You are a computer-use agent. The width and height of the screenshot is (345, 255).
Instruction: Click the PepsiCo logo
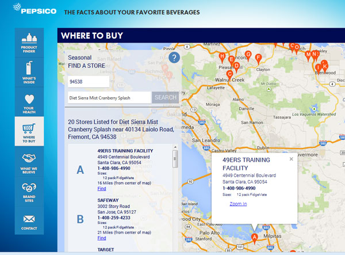pyautogui.click(x=34, y=9)
